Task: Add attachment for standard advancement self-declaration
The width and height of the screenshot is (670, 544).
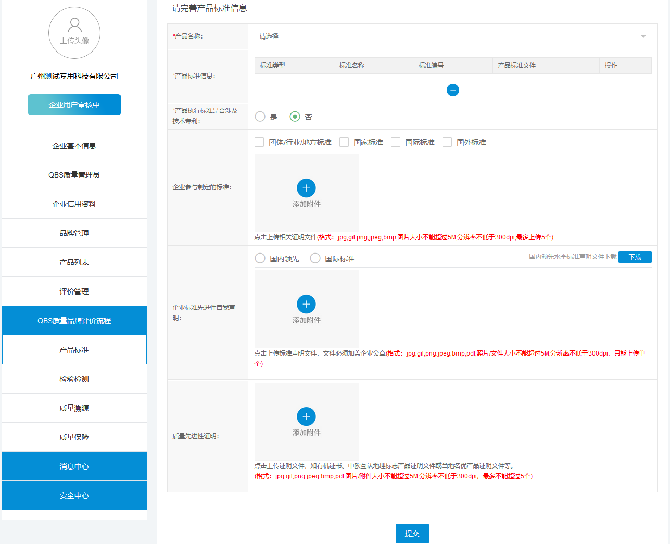Action: (306, 304)
